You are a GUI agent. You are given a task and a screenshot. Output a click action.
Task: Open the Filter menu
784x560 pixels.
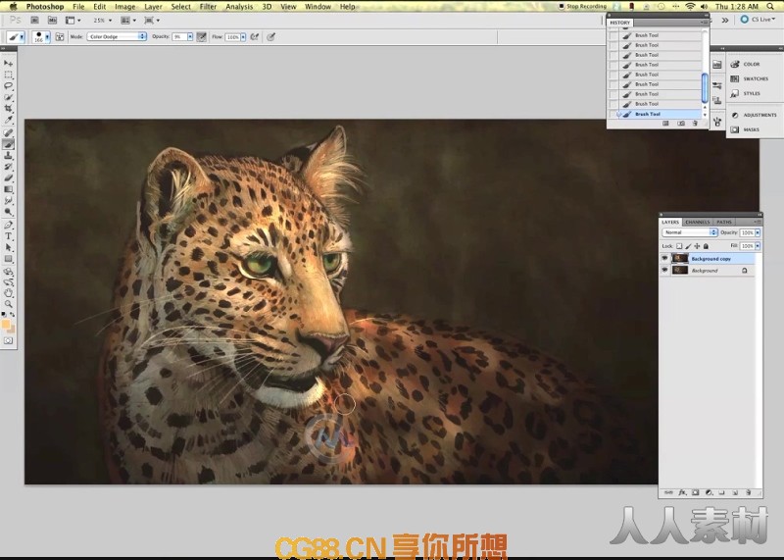(208, 7)
